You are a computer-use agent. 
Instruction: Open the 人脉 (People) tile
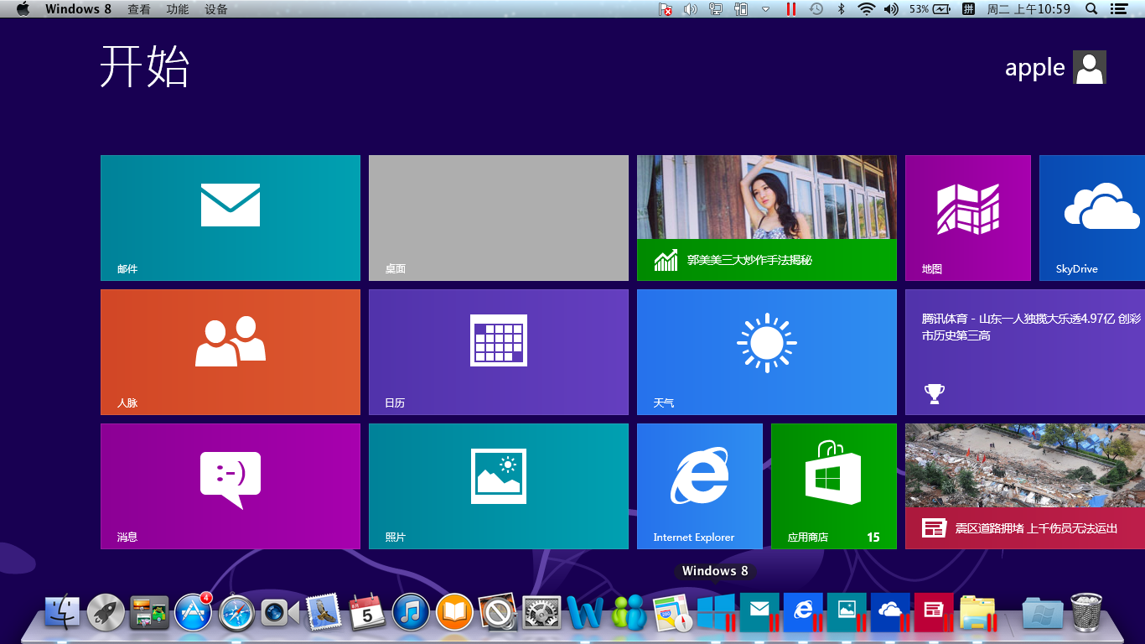tap(230, 351)
